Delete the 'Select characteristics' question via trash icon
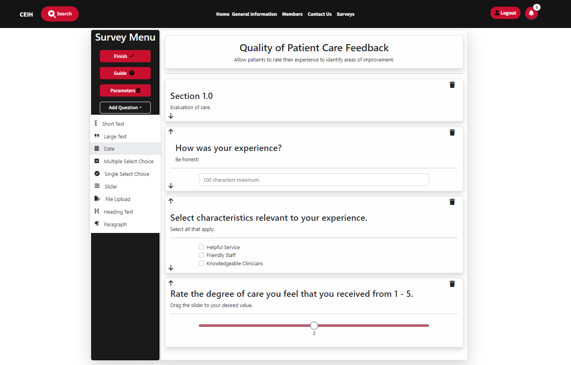The width and height of the screenshot is (571, 365). point(452,202)
